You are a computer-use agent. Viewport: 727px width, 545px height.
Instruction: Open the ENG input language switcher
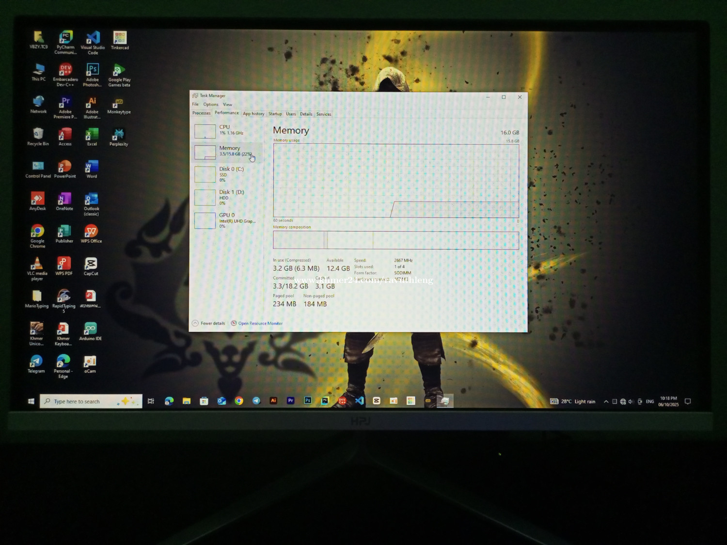pyautogui.click(x=650, y=402)
